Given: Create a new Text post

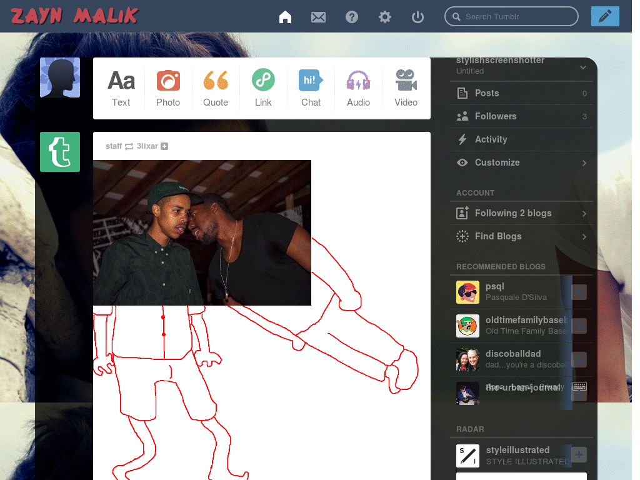Looking at the screenshot, I should (121, 88).
